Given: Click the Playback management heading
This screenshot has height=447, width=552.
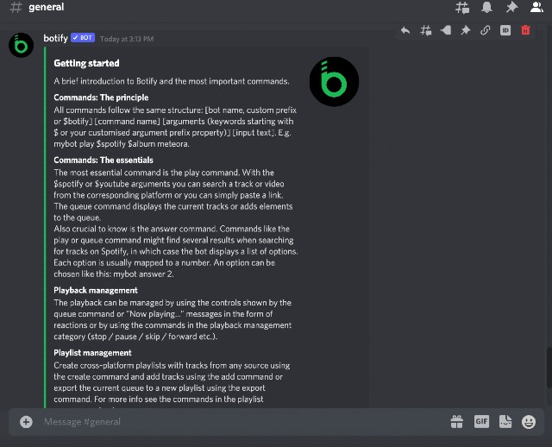Looking at the screenshot, I should click(96, 290).
